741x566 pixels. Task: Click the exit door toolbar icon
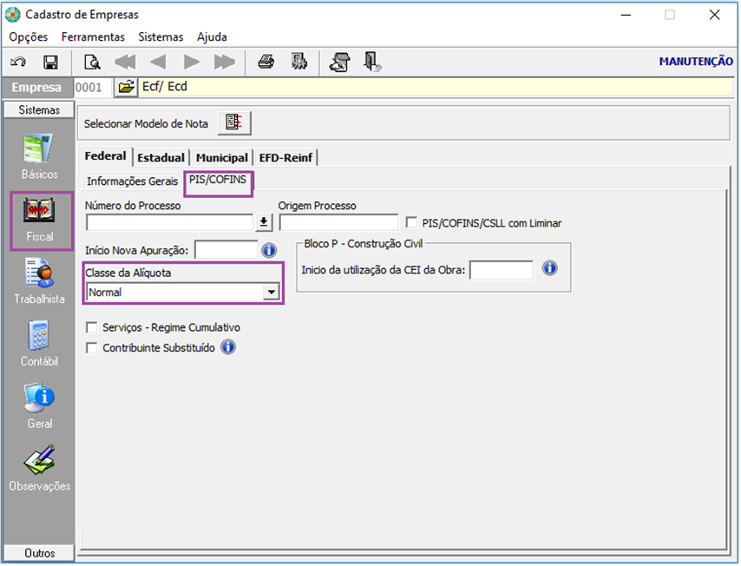click(372, 62)
